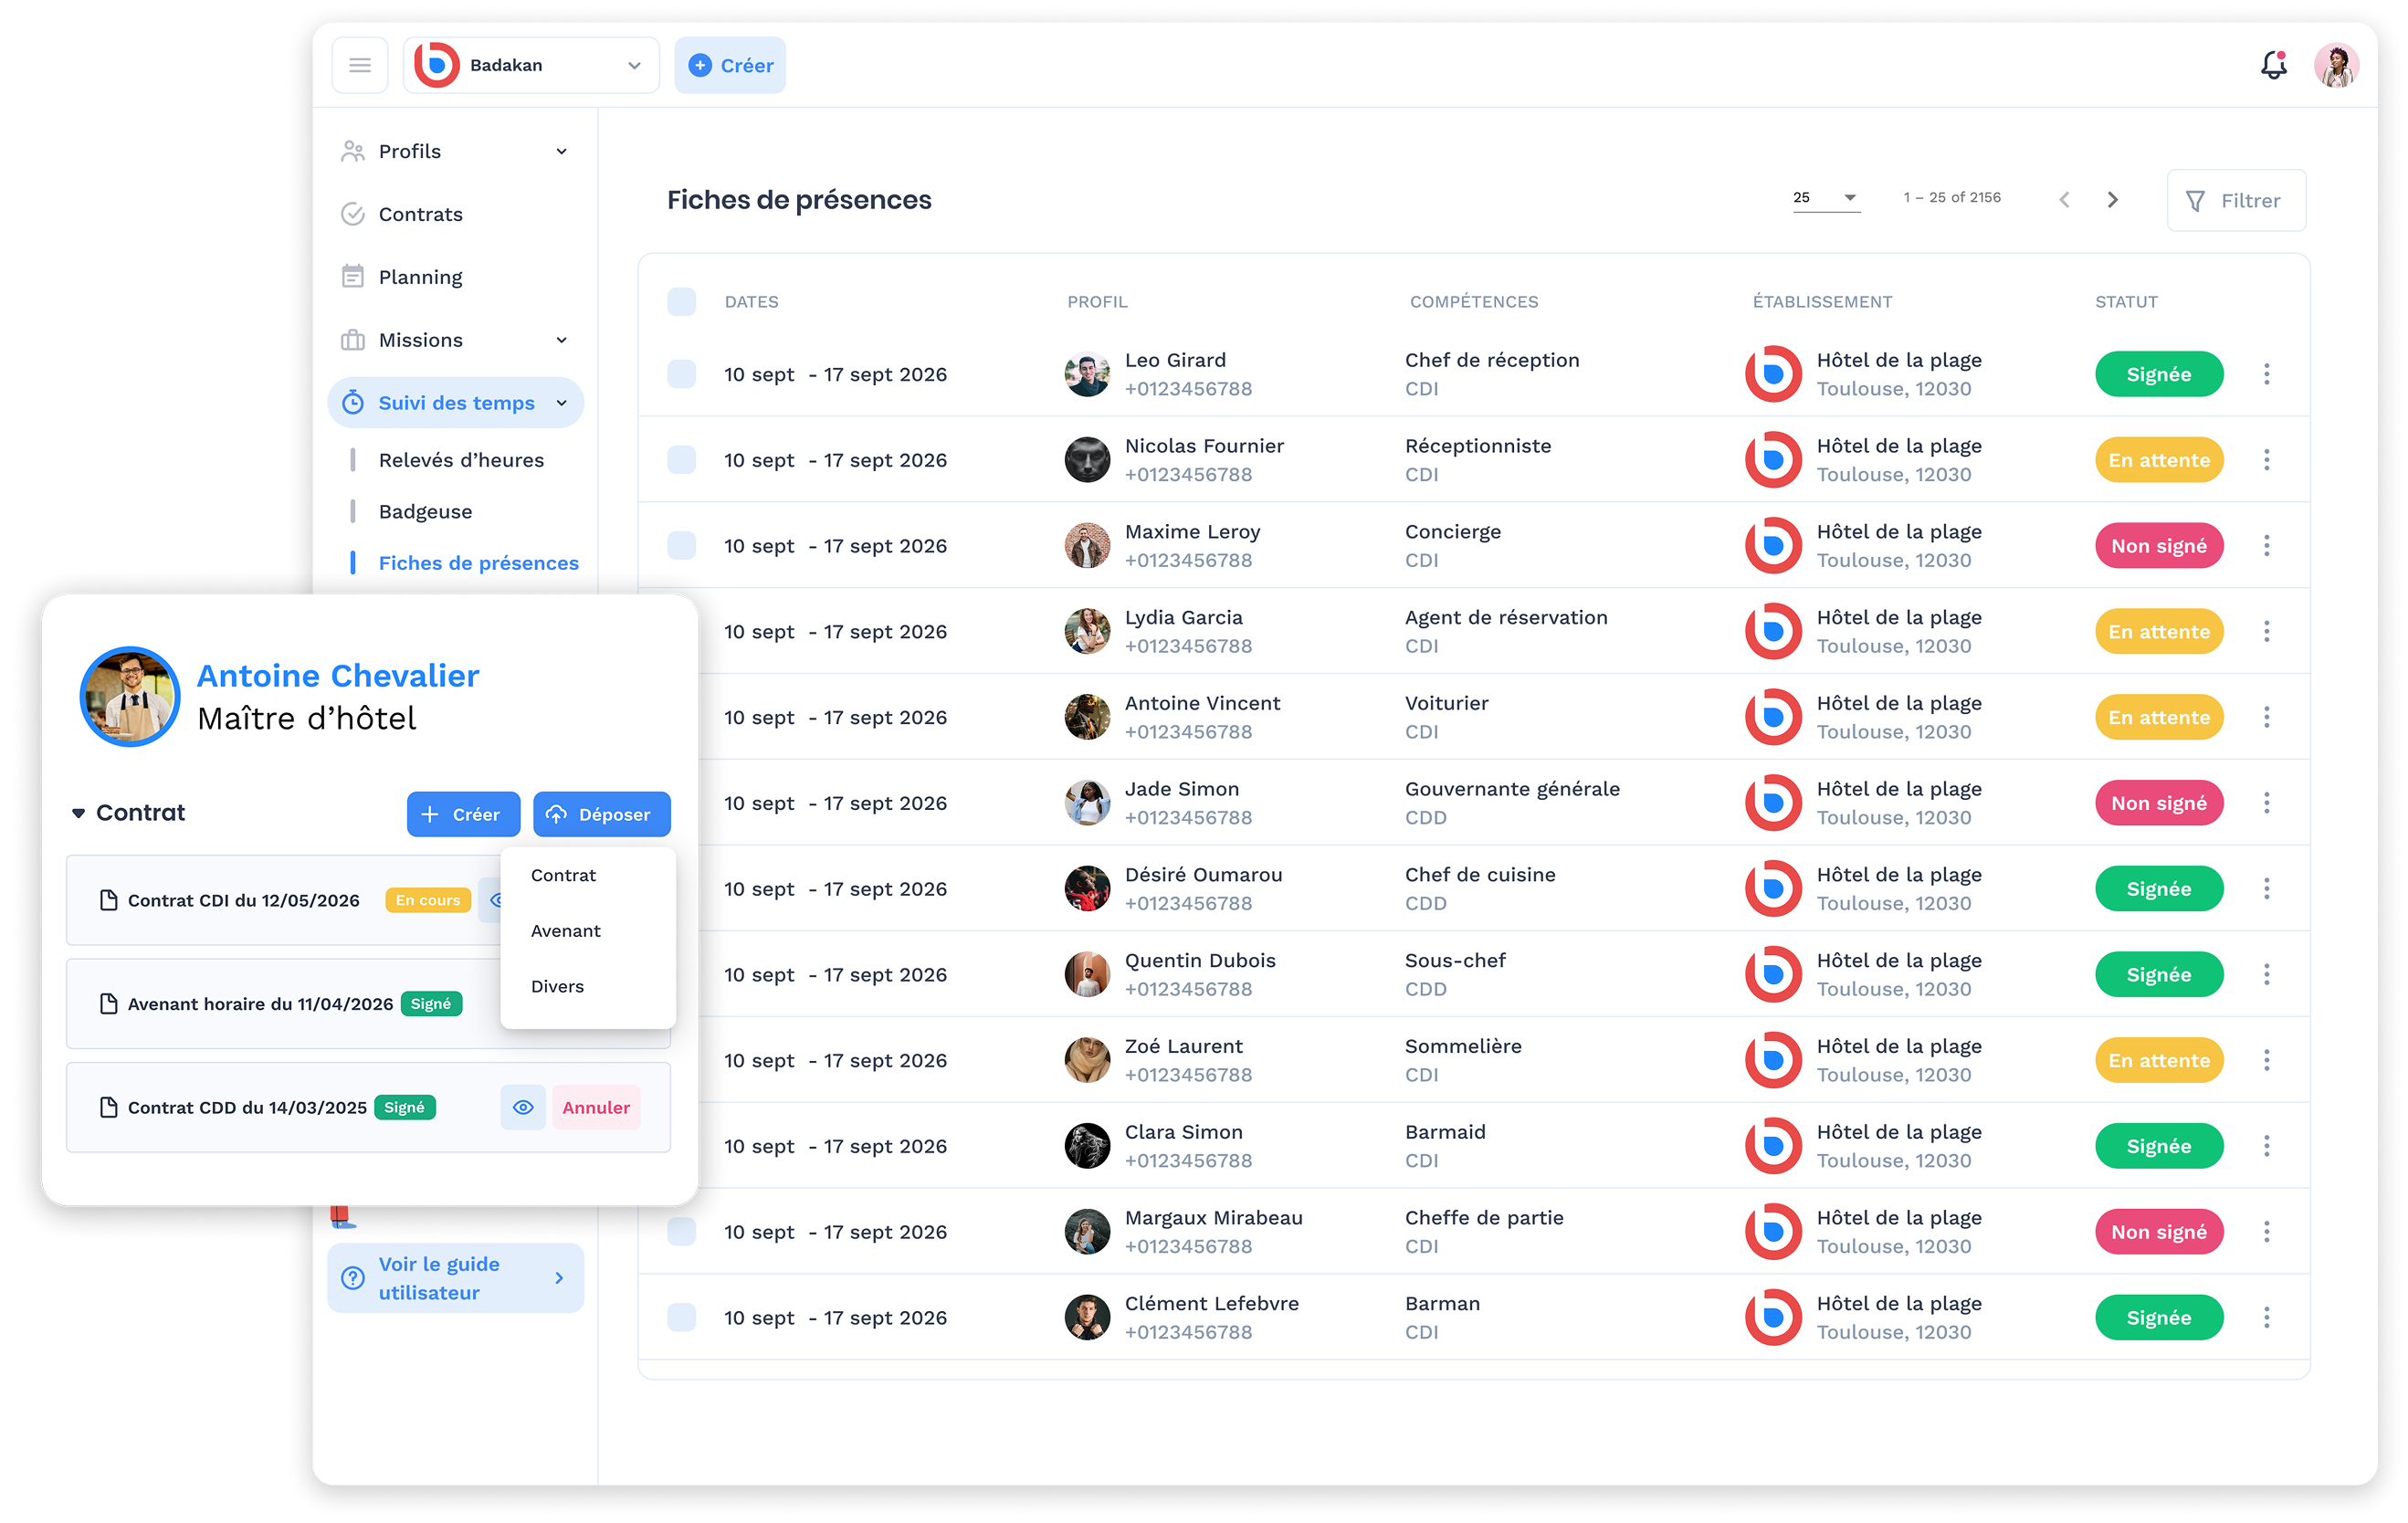Click the hamburger menu icon

(359, 64)
